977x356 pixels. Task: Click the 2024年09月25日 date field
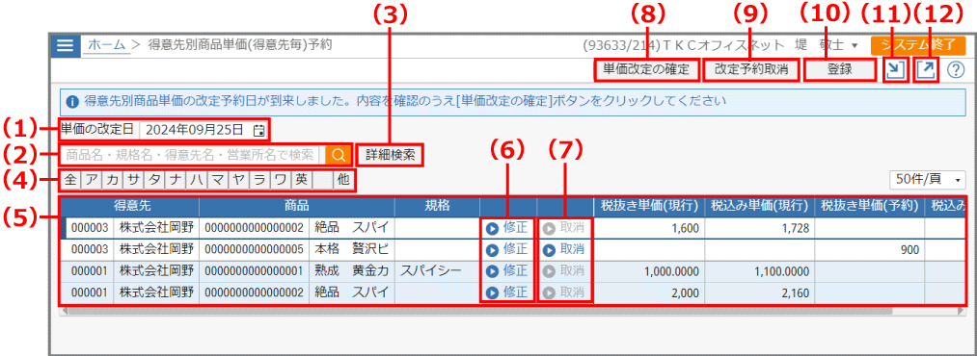coord(204,130)
